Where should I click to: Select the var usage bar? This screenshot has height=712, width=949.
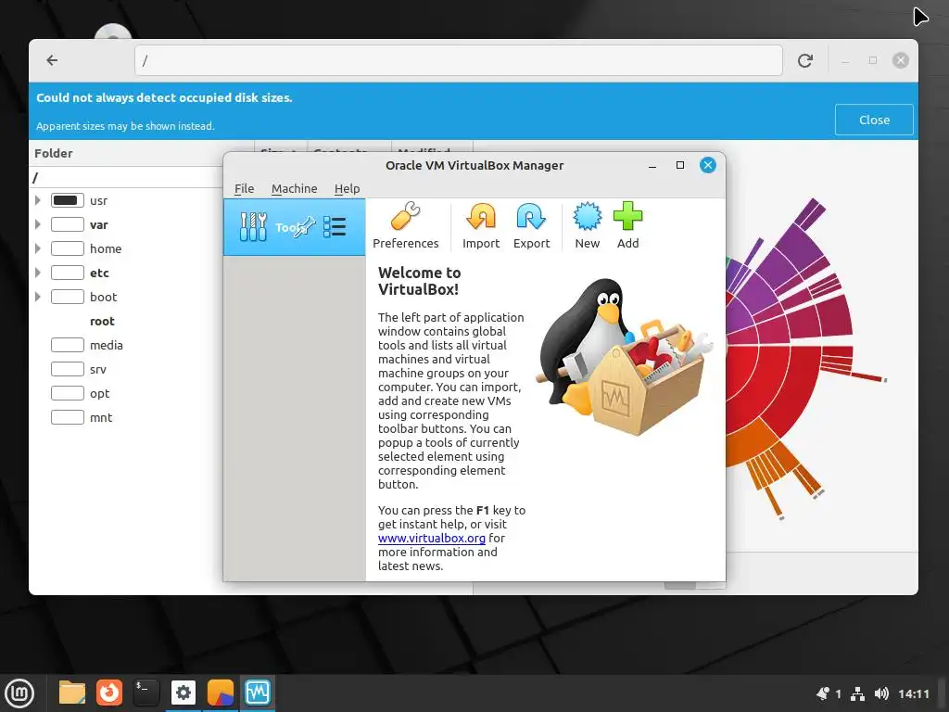pos(67,224)
